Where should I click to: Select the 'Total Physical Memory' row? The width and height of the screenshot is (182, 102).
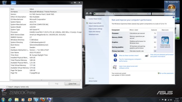click(46, 60)
